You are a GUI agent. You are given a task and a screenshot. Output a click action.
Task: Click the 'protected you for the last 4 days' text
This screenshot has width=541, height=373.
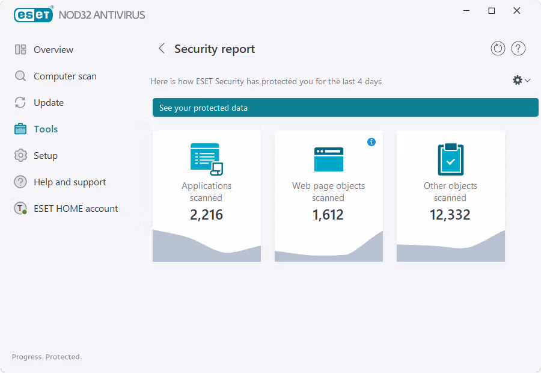[322, 81]
